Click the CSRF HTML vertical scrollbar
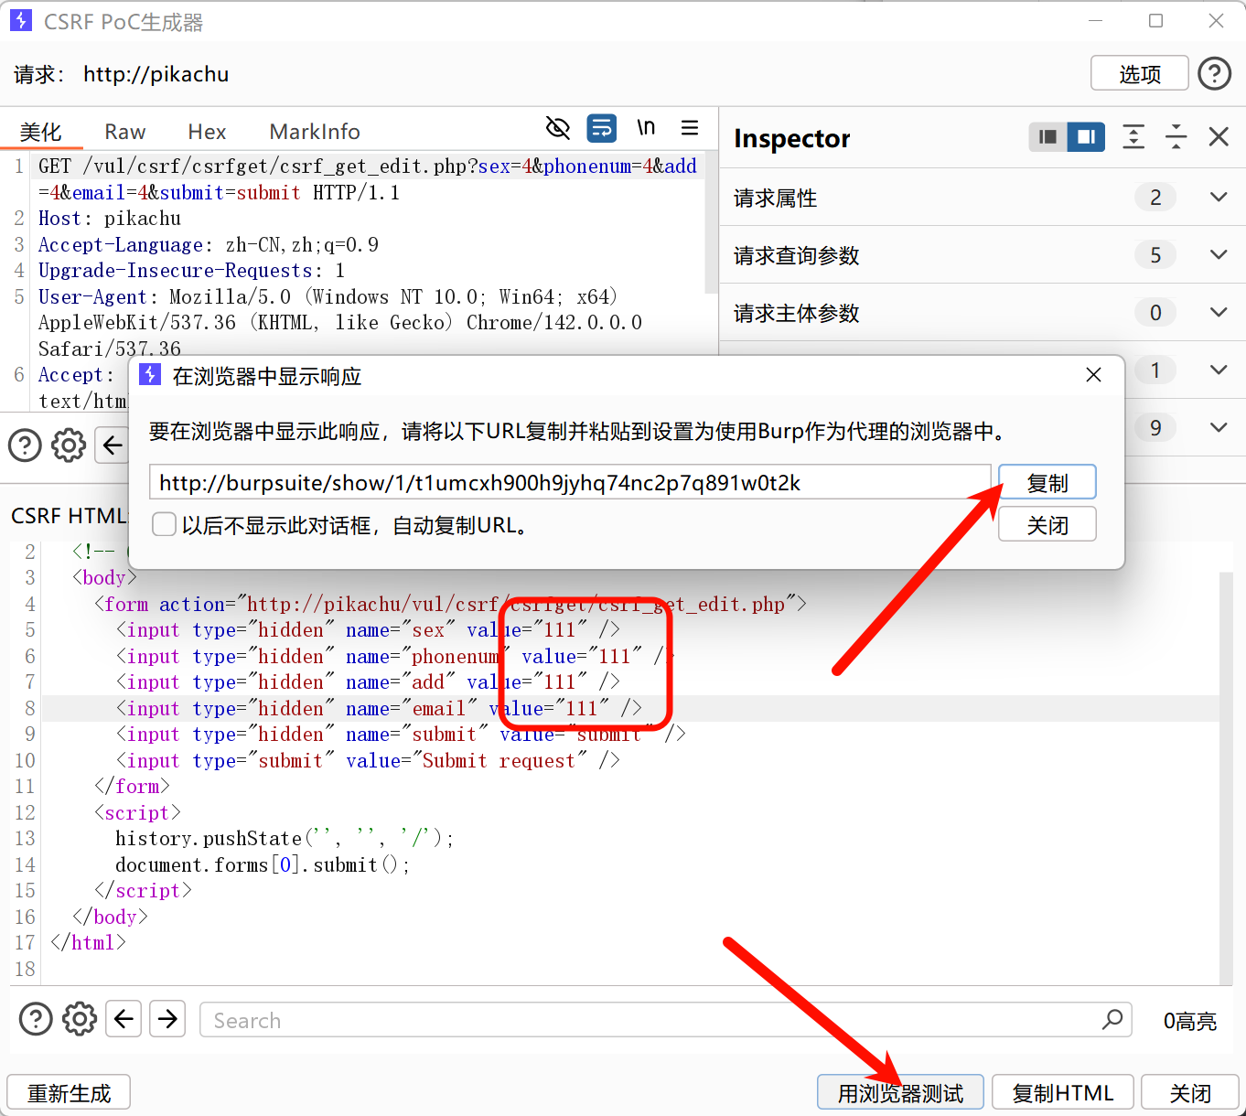The height and width of the screenshot is (1116, 1246). click(1226, 778)
